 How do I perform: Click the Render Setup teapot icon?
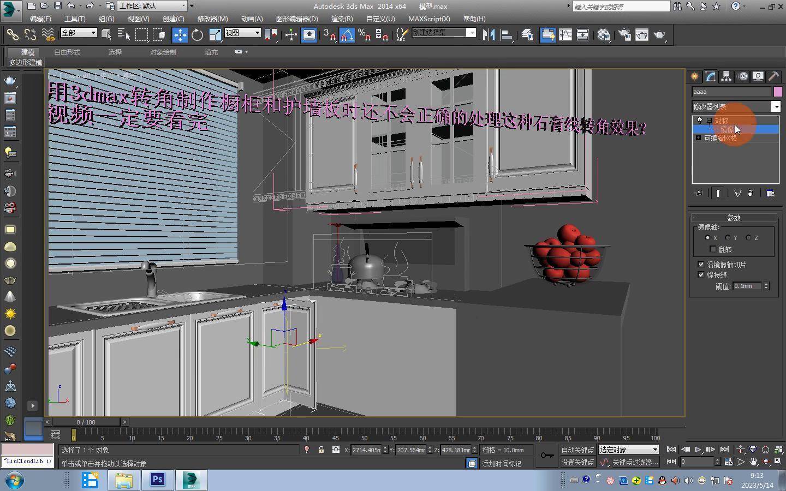pos(624,35)
